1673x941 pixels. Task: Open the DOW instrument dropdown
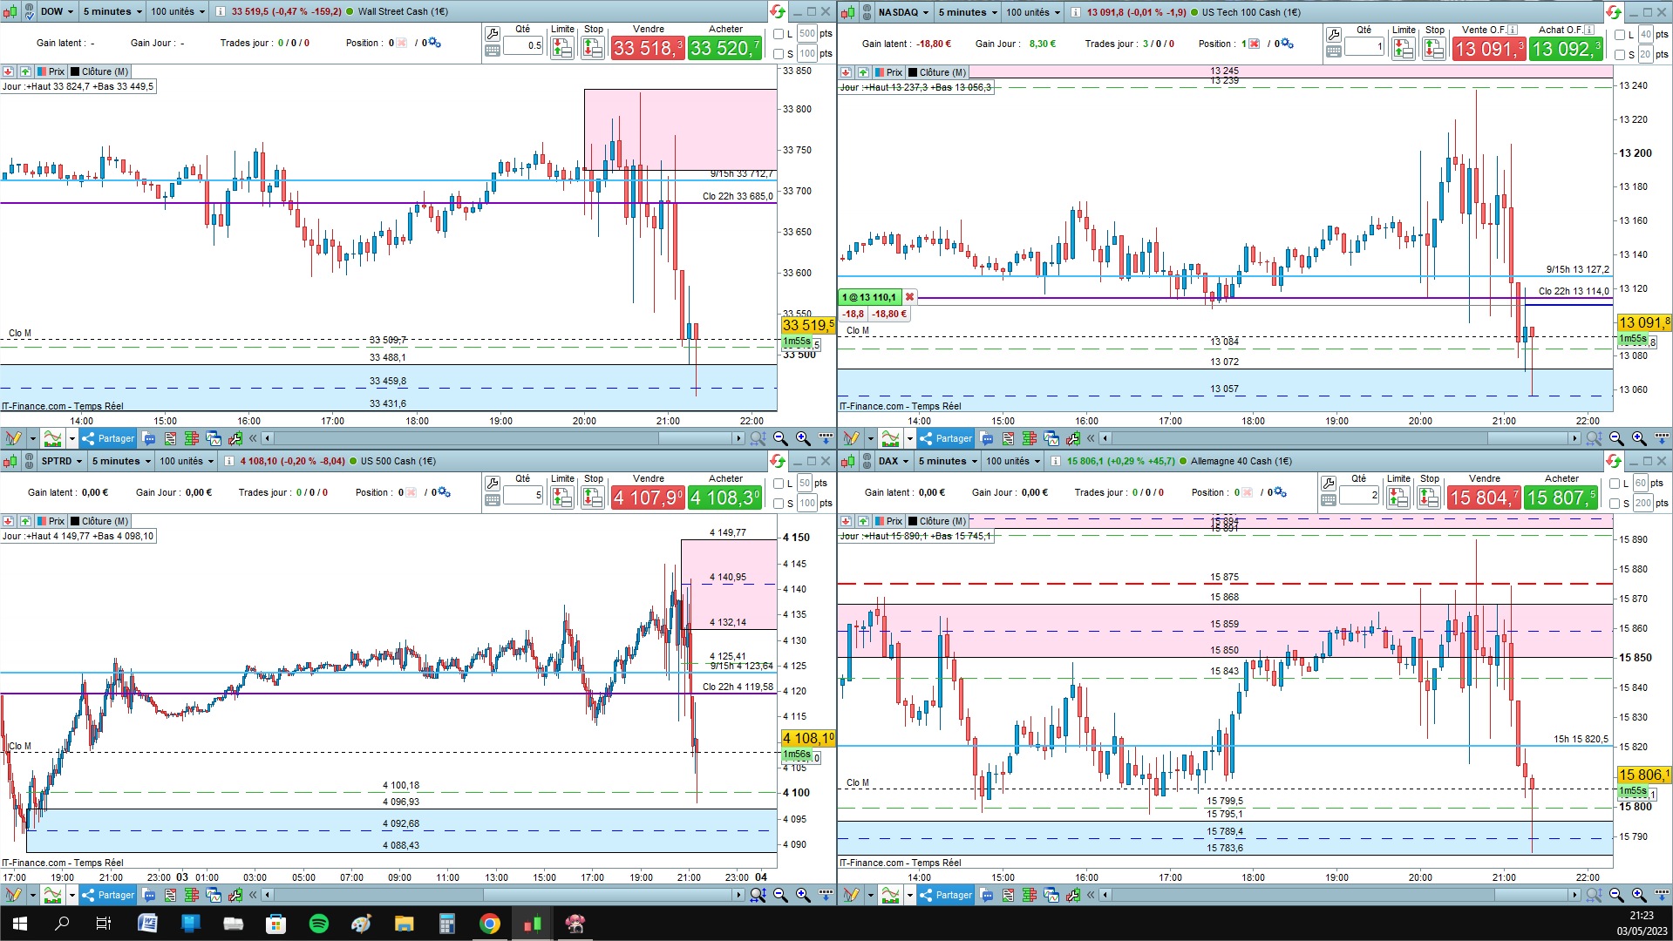(x=58, y=11)
